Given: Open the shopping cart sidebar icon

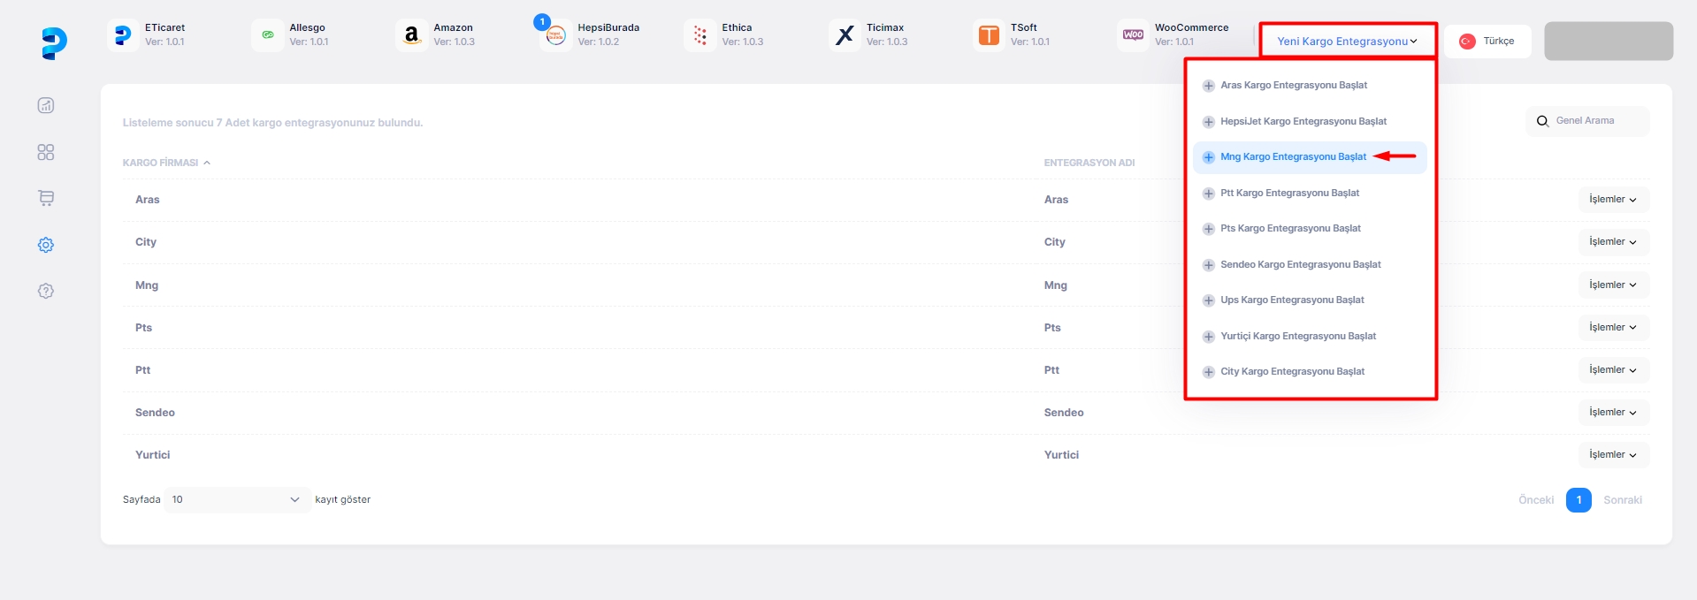Looking at the screenshot, I should pyautogui.click(x=46, y=198).
